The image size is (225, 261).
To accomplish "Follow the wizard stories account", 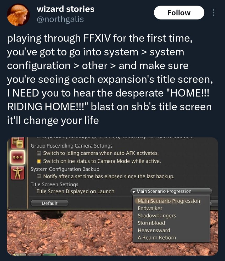I will pos(179,13).
